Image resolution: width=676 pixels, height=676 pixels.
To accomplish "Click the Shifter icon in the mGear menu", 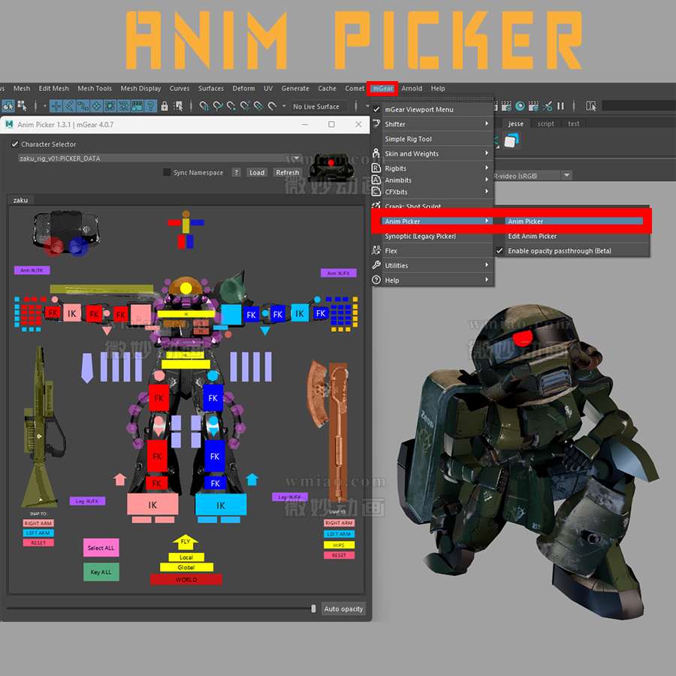I will (376, 125).
